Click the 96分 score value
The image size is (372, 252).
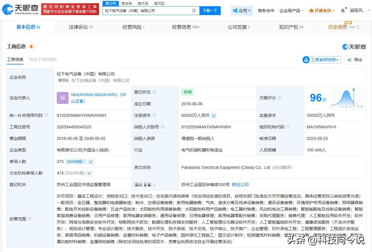pos(318,98)
